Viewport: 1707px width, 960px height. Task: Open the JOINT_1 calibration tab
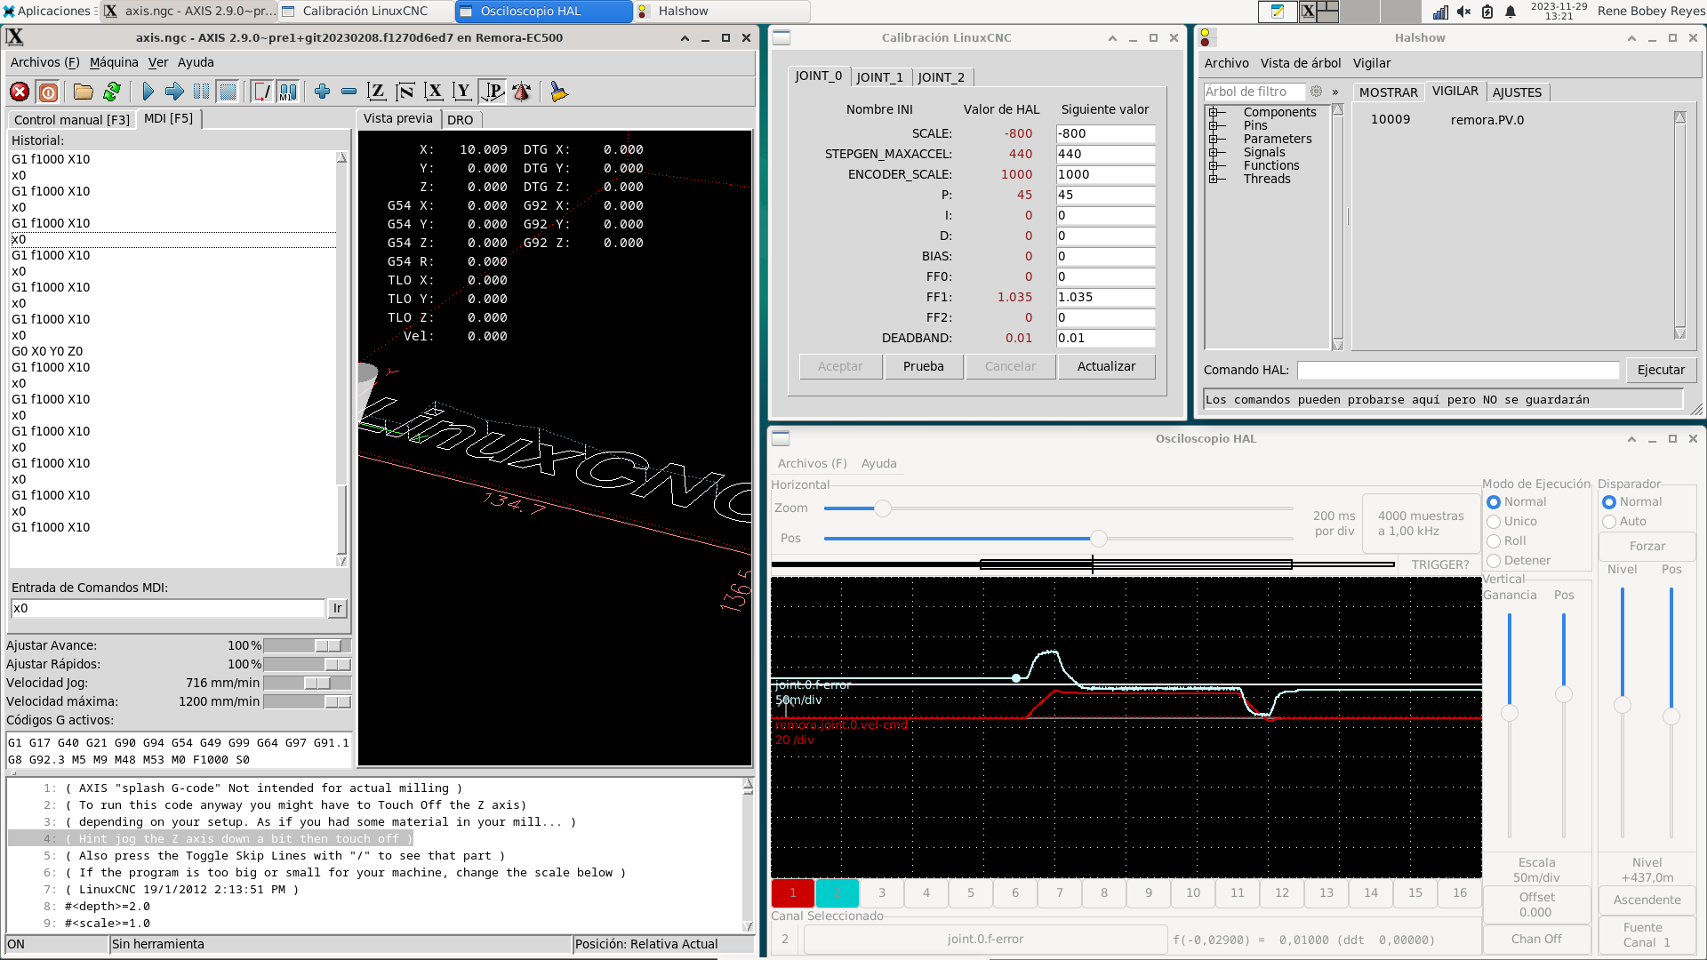pyautogui.click(x=879, y=77)
